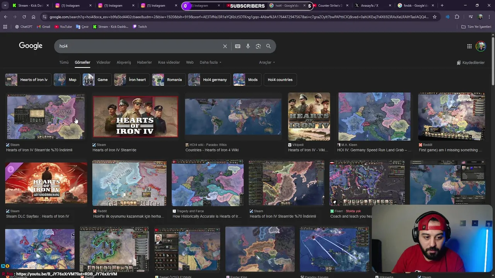The width and height of the screenshot is (495, 278).
Task: Filter images by the İron heart chip
Action: pyautogui.click(x=131, y=80)
